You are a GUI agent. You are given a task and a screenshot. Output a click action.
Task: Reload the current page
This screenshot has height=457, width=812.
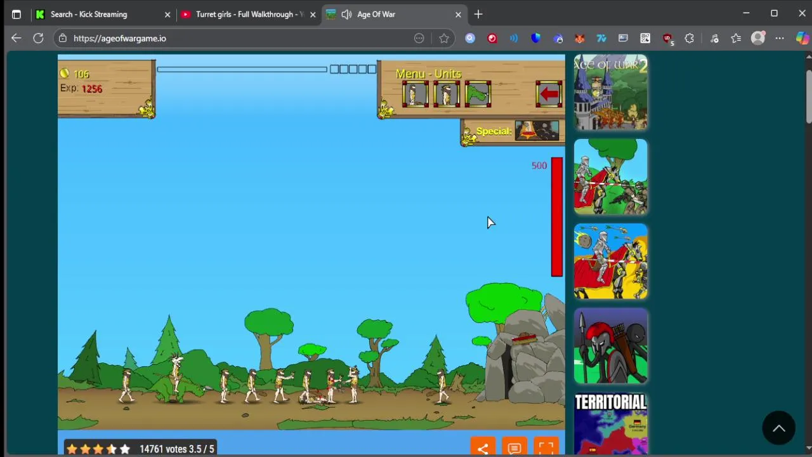coord(38,38)
